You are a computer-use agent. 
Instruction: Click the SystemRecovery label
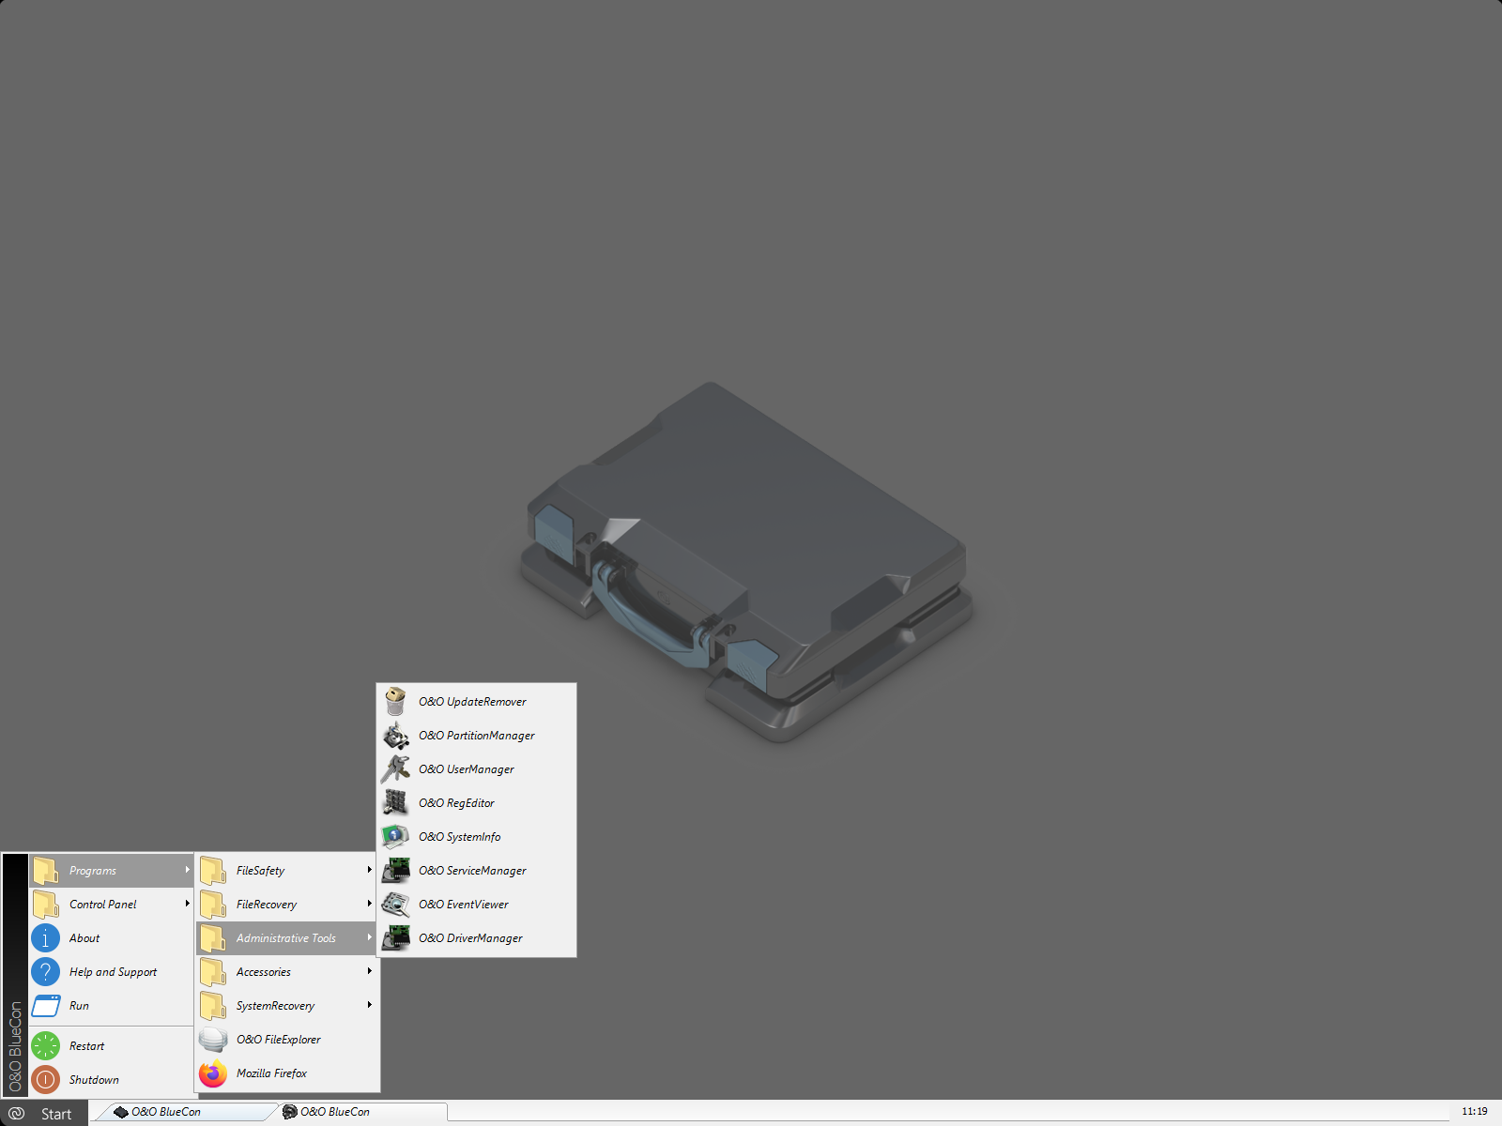(275, 1006)
